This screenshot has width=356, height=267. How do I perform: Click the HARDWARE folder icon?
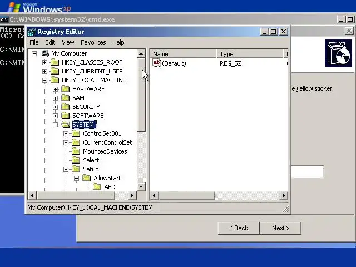coord(66,89)
